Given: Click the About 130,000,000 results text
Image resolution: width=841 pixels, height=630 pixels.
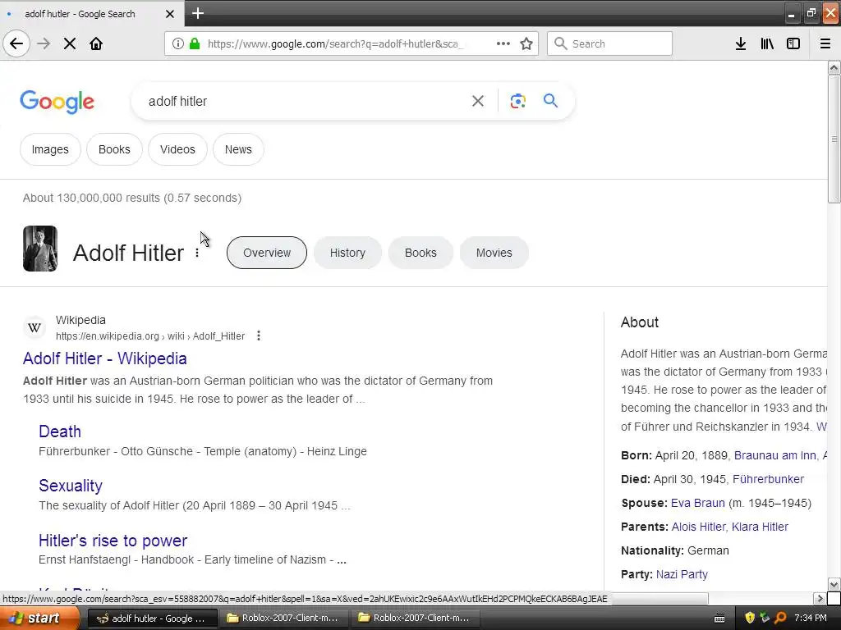Looking at the screenshot, I should tap(132, 198).
